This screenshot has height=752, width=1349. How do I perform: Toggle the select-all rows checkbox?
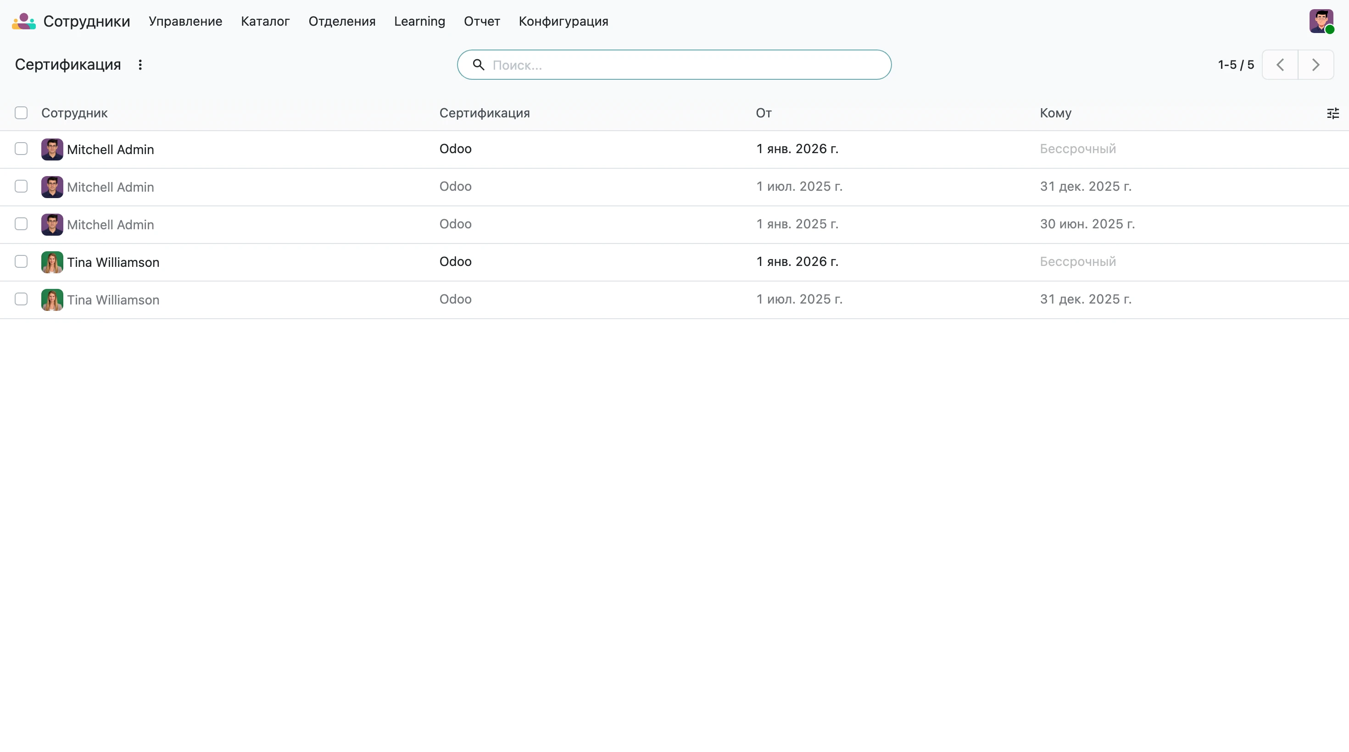(x=21, y=113)
